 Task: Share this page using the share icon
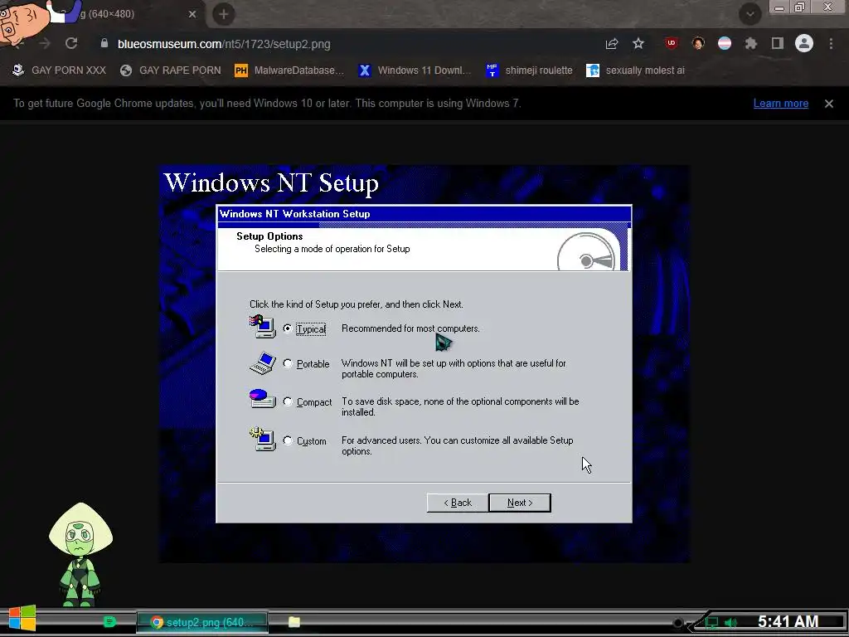point(612,44)
